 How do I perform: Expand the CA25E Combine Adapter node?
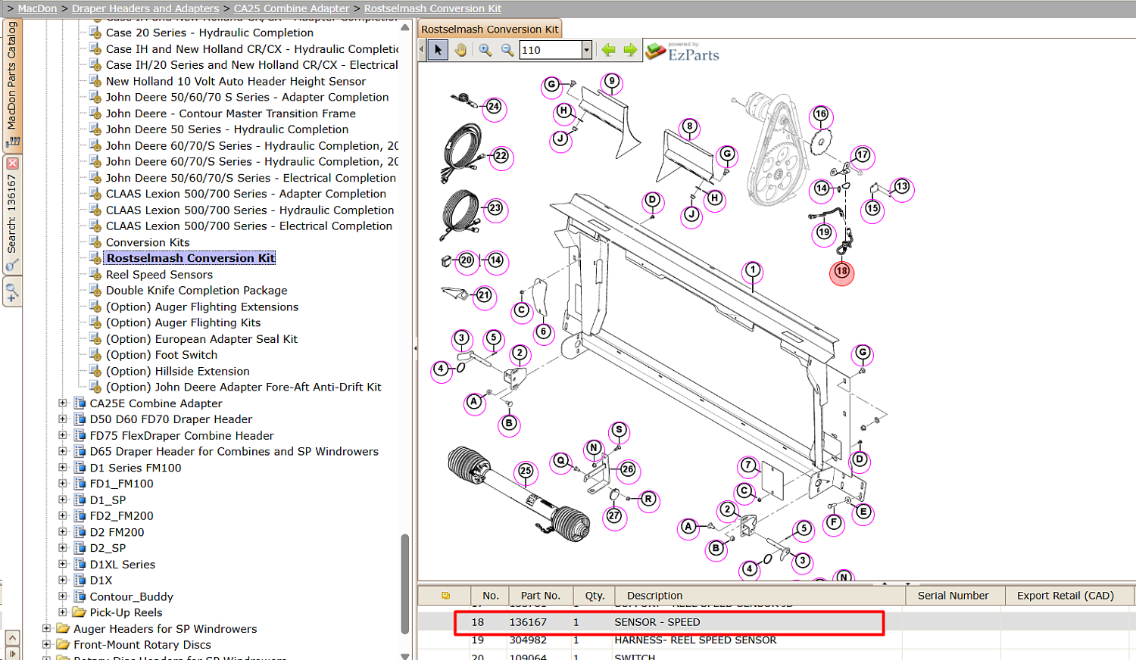63,403
